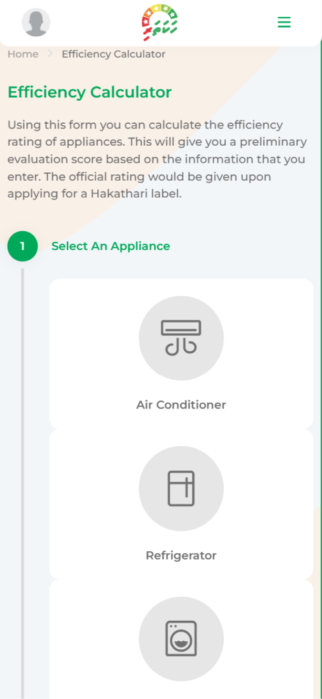Open the user profile avatar
The height and width of the screenshot is (699, 322).
[x=36, y=22]
